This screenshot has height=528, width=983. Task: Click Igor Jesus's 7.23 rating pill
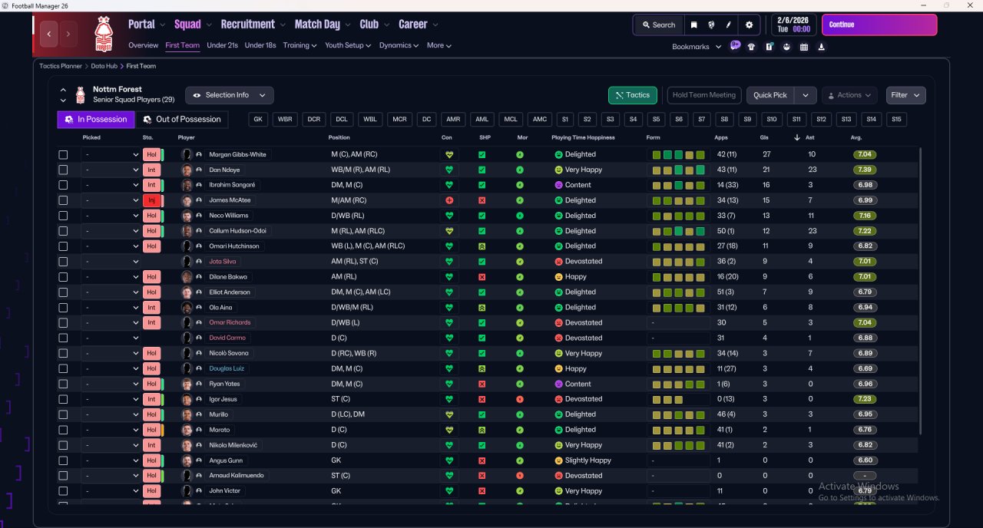click(864, 399)
